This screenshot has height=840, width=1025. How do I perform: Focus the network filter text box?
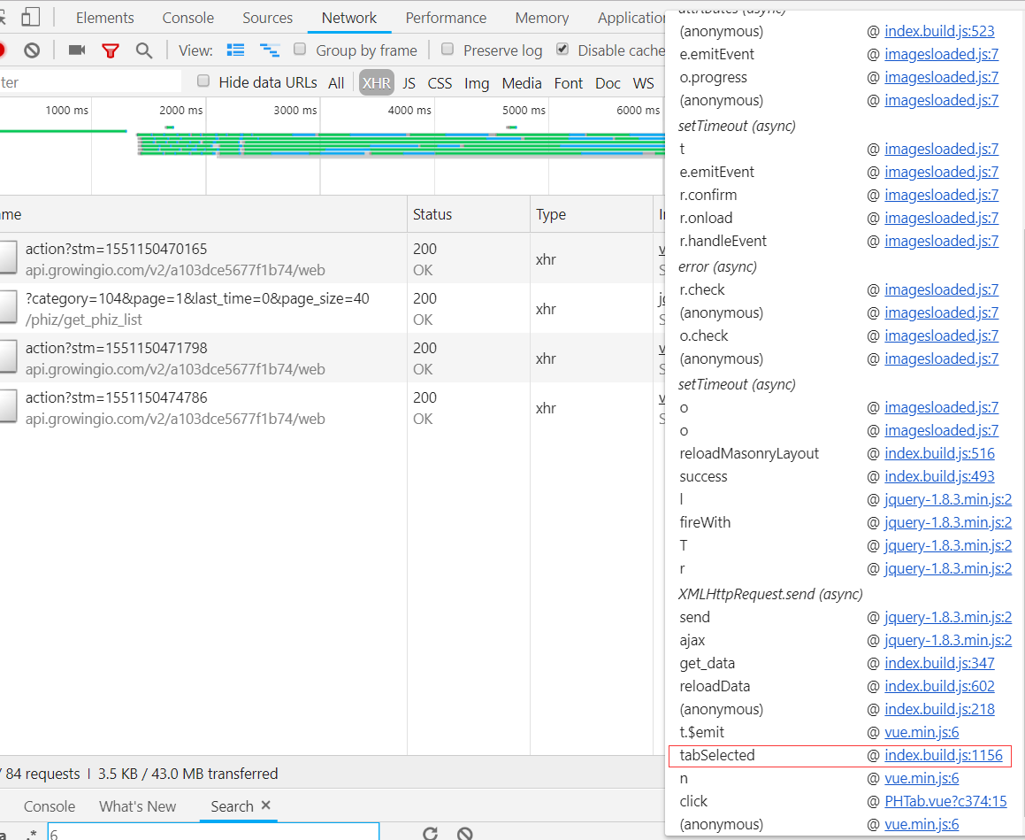[90, 81]
